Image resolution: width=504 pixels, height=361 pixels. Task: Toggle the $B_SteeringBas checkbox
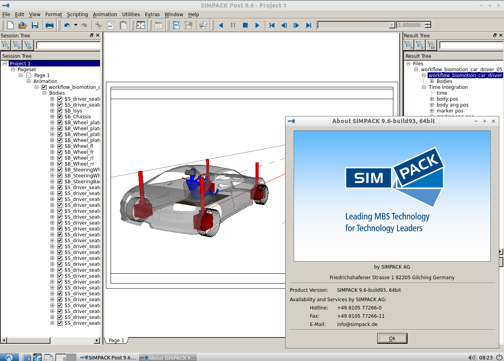tap(60, 182)
